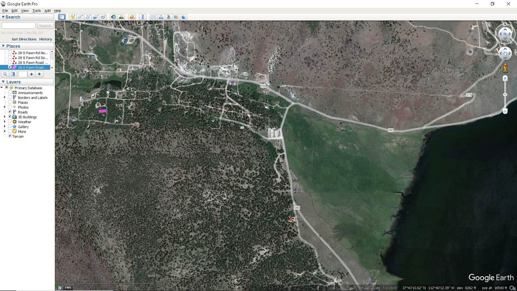
Task: Reset view north with the N compass marker
Action: click(x=505, y=24)
